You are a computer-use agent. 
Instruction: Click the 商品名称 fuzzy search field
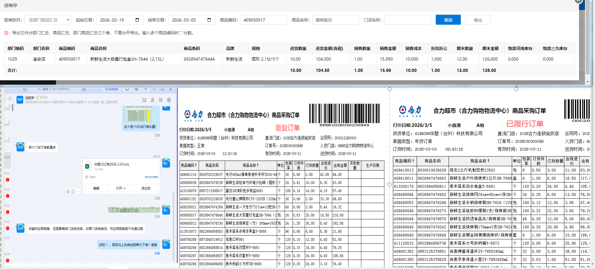click(335, 20)
